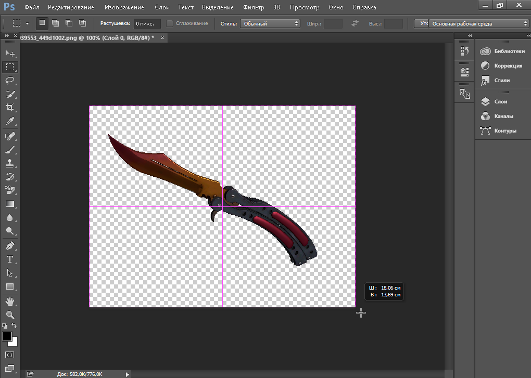This screenshot has height=378, width=531.
Task: Select the Eraser tool
Action: pyautogui.click(x=10, y=190)
